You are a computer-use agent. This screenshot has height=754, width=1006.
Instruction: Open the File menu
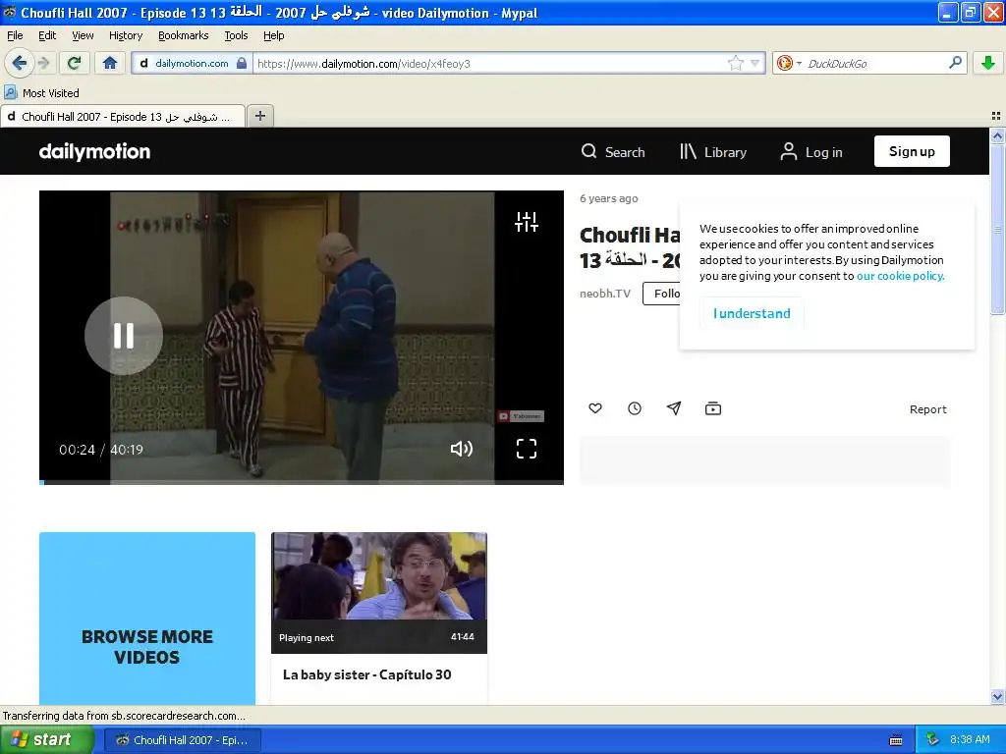(14, 35)
